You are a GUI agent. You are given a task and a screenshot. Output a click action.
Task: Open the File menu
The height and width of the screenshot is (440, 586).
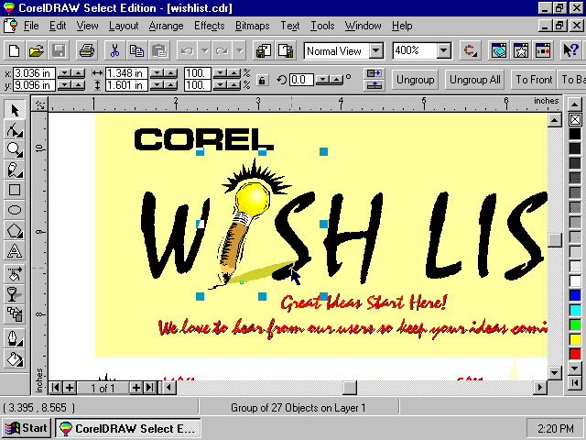(31, 26)
